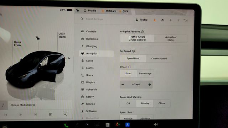
Task: Open the Locks settings
Action: (x=87, y=61)
